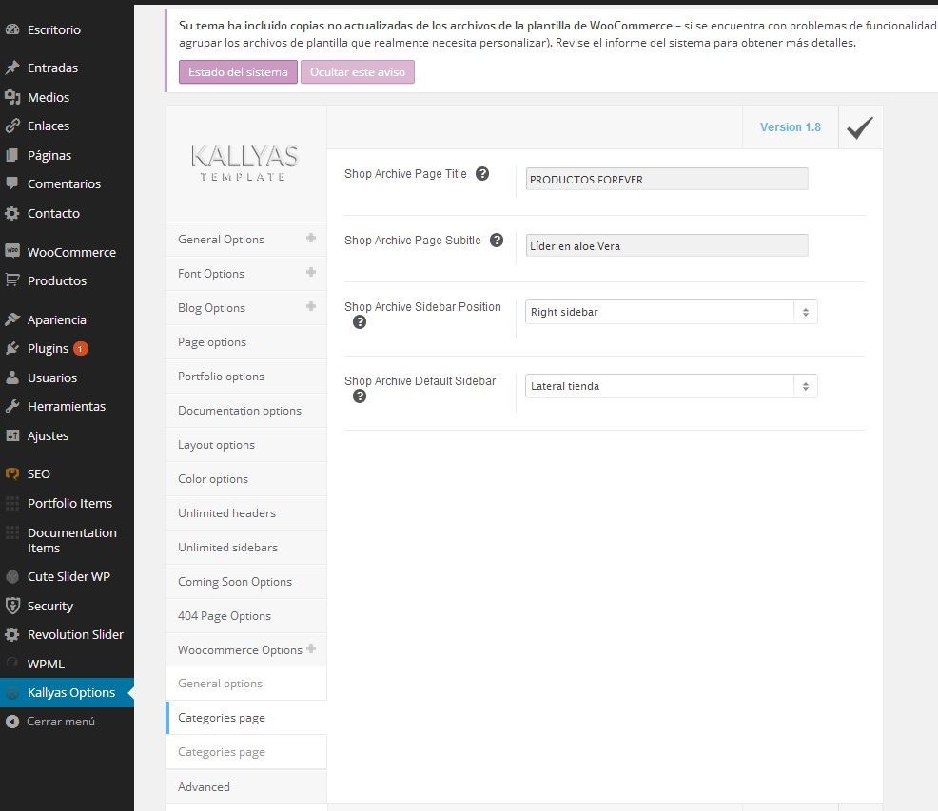Image resolution: width=938 pixels, height=811 pixels.
Task: Click the Entradas pin icon
Action: pyautogui.click(x=12, y=68)
